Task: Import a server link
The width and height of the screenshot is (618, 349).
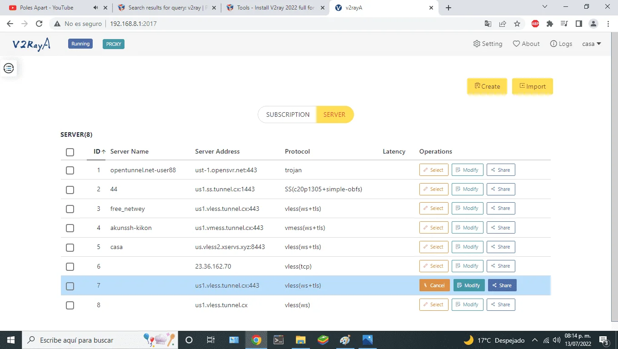Action: pyautogui.click(x=533, y=86)
